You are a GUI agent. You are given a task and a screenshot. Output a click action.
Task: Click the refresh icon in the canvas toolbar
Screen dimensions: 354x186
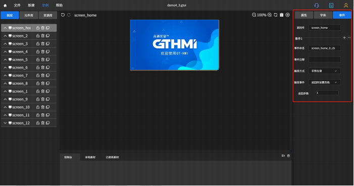(x=276, y=15)
